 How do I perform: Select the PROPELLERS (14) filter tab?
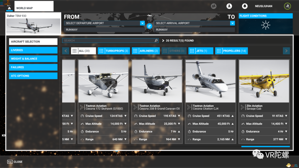coord(231,51)
